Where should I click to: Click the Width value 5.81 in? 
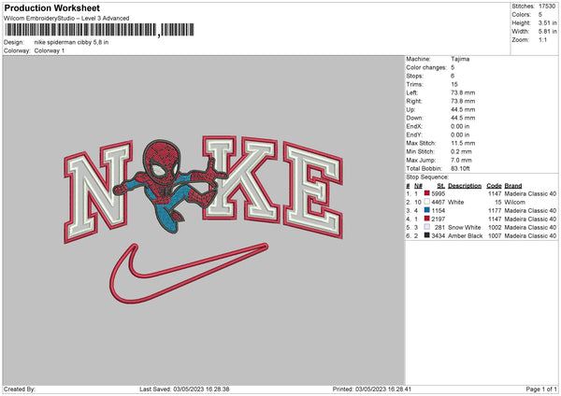point(547,32)
